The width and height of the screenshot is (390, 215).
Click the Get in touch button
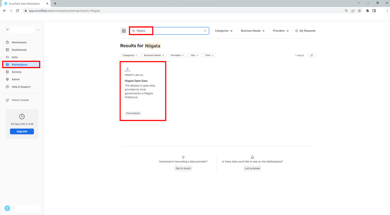click(x=183, y=168)
